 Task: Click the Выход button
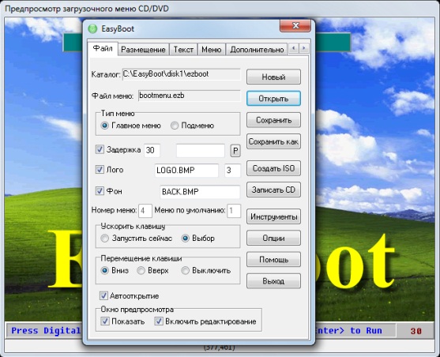(273, 281)
